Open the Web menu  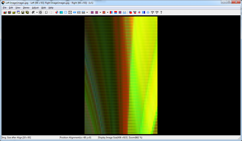pyautogui.click(x=43, y=8)
